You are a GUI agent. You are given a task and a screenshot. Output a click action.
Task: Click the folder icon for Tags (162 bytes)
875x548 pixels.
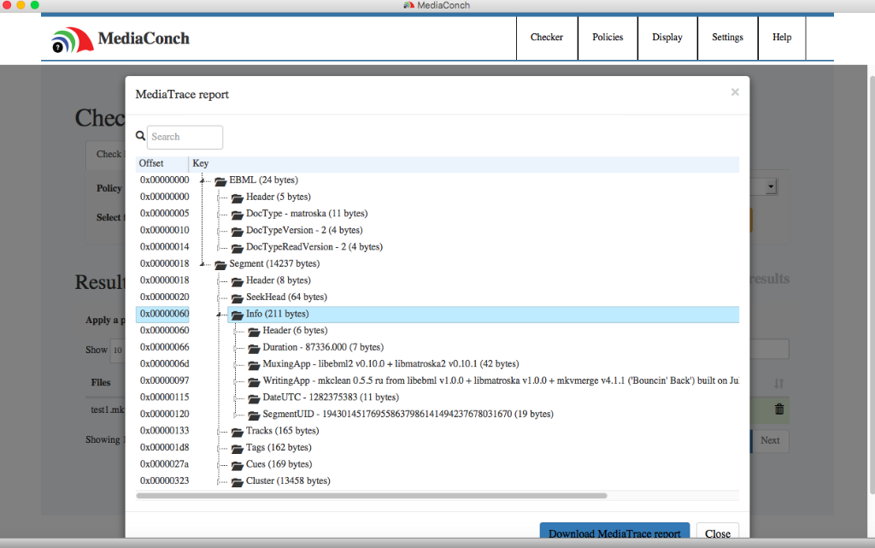click(238, 449)
